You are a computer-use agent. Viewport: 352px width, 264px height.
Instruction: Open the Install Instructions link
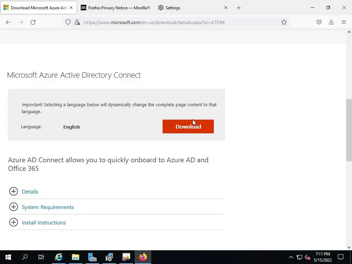pos(44,222)
